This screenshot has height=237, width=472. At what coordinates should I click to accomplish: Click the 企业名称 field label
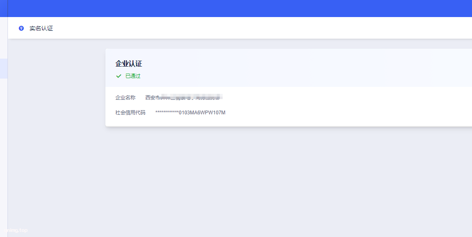pyautogui.click(x=125, y=98)
